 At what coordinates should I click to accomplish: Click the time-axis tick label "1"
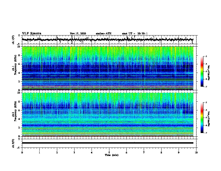tap(39, 153)
